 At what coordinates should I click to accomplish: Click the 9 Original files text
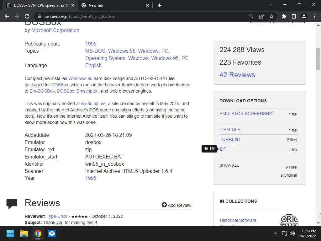coord(288,175)
